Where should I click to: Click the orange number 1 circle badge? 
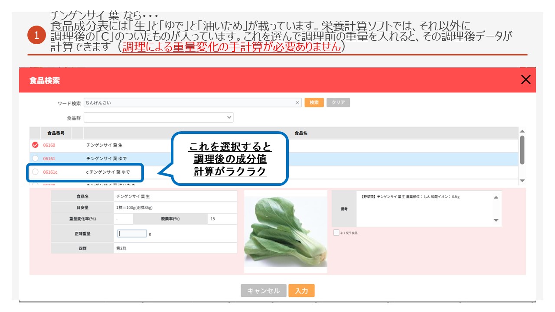[36, 36]
